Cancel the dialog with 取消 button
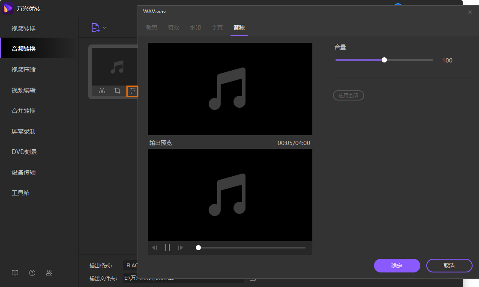 tap(449, 265)
